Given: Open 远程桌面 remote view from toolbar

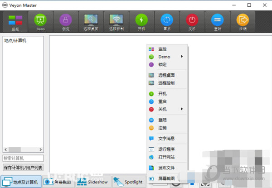Looking at the screenshot, I should click(x=91, y=22).
